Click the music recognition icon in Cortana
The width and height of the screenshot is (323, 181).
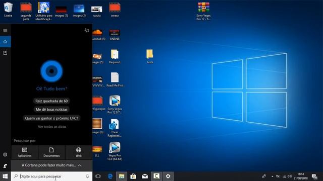[x=87, y=30]
